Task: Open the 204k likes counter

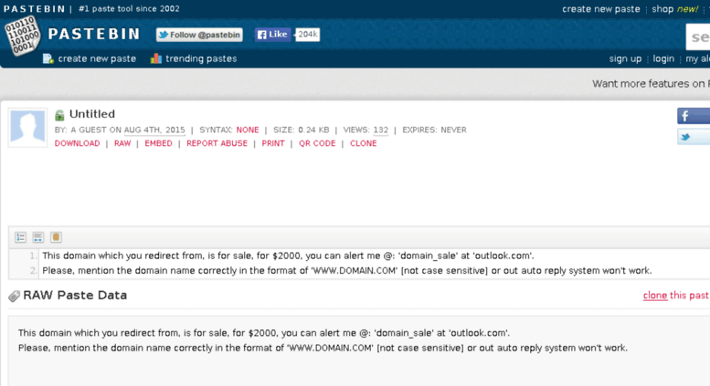Action: tap(307, 35)
